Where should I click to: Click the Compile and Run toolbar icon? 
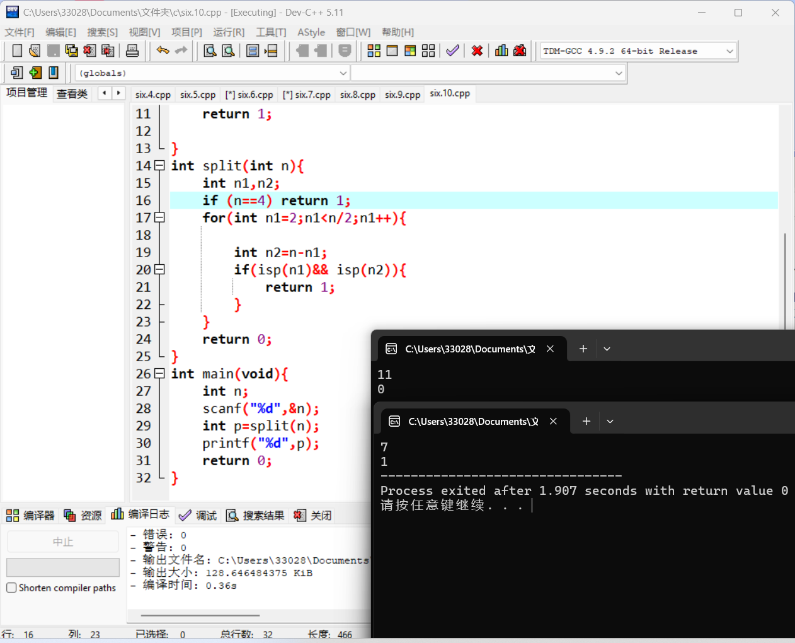coord(410,51)
